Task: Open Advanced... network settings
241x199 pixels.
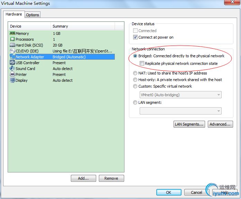Action: [220, 124]
